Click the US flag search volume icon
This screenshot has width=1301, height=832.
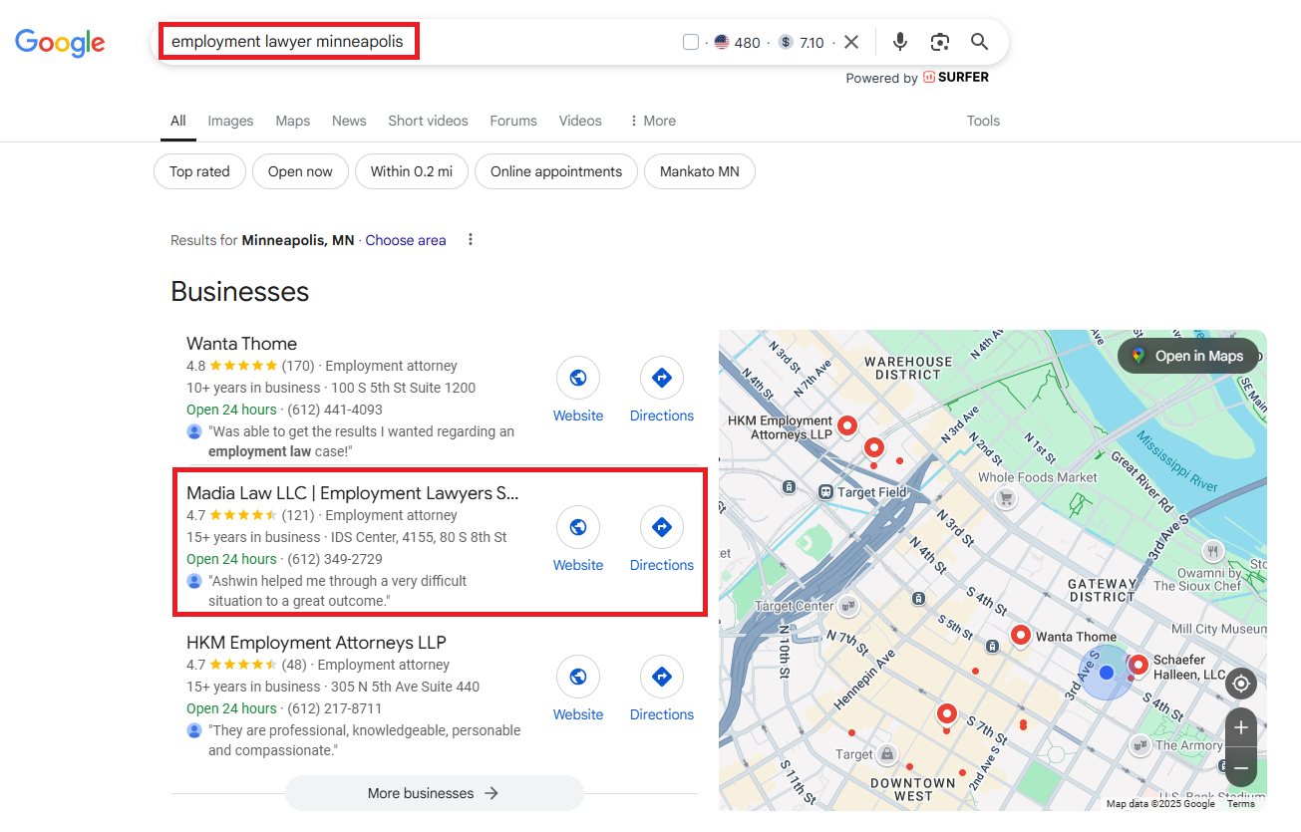(x=722, y=42)
